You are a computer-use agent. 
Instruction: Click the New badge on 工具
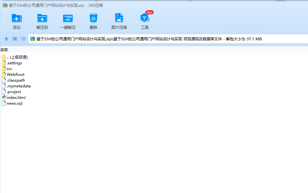click(x=150, y=12)
